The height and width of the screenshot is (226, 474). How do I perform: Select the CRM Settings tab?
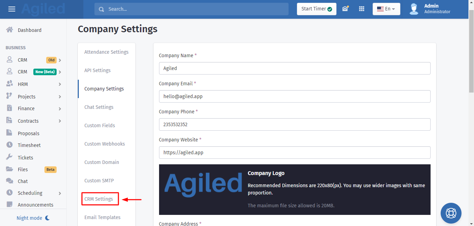pos(99,199)
